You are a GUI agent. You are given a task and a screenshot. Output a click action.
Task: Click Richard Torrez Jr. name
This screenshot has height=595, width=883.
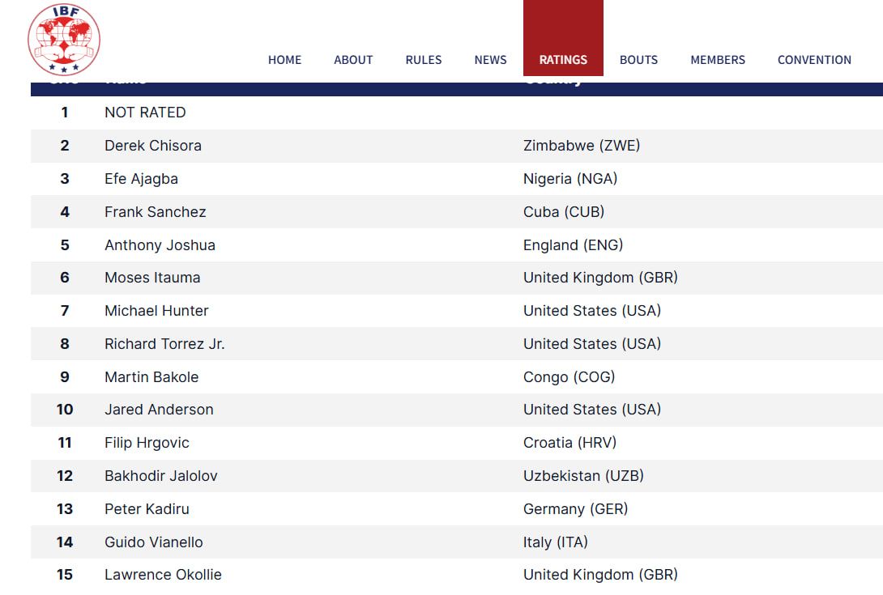(164, 344)
